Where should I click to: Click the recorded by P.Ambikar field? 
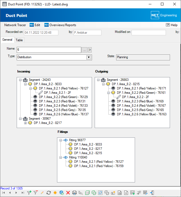tap(87, 33)
